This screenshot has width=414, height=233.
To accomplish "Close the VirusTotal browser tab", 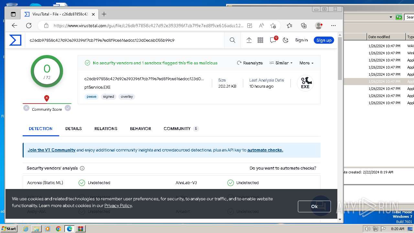I will click(93, 14).
